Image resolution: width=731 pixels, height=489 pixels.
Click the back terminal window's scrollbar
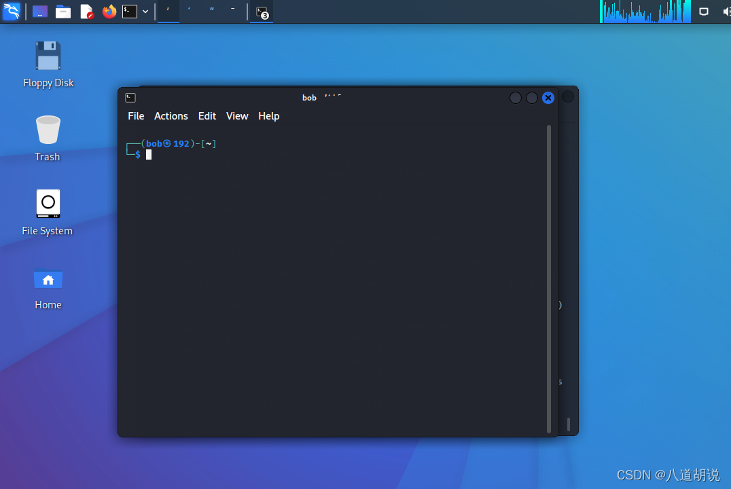click(569, 424)
